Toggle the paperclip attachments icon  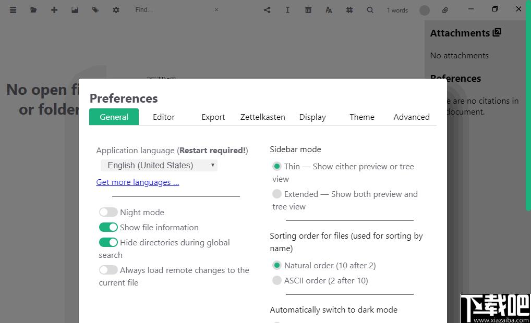click(x=445, y=10)
